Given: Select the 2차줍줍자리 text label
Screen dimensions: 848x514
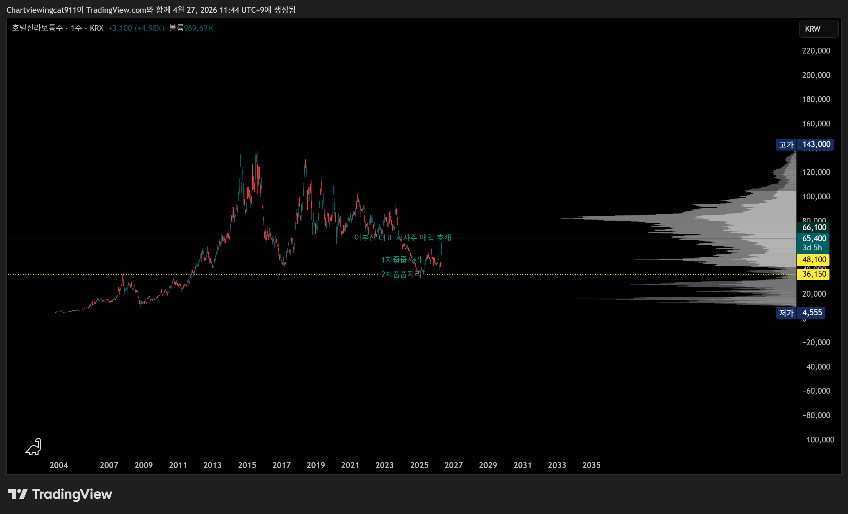Looking at the screenshot, I should pyautogui.click(x=401, y=274).
